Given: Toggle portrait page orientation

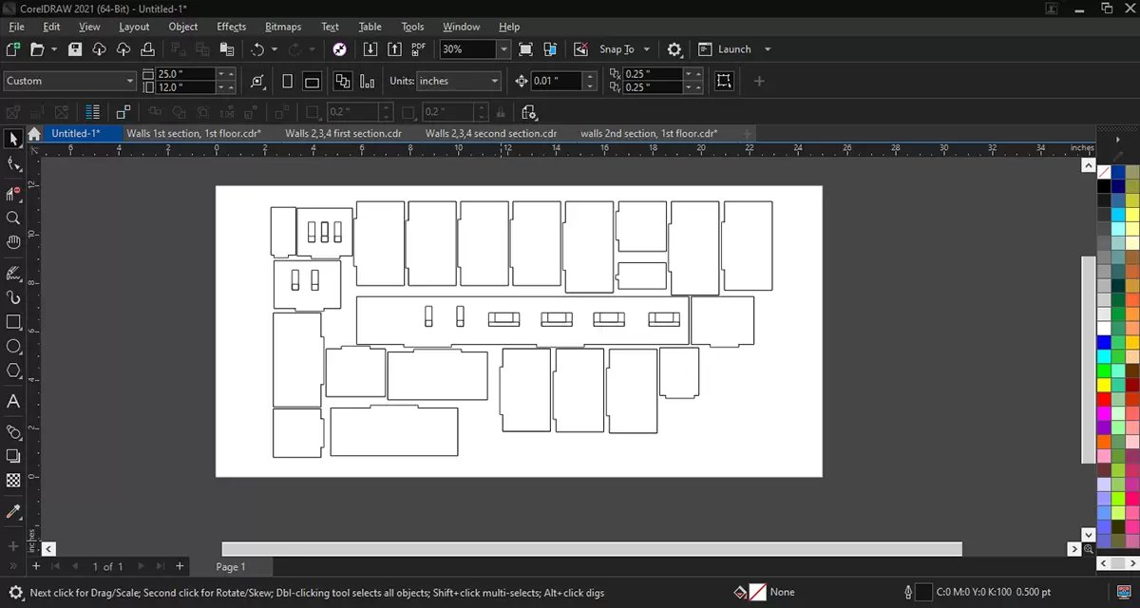Looking at the screenshot, I should pyautogui.click(x=288, y=82).
